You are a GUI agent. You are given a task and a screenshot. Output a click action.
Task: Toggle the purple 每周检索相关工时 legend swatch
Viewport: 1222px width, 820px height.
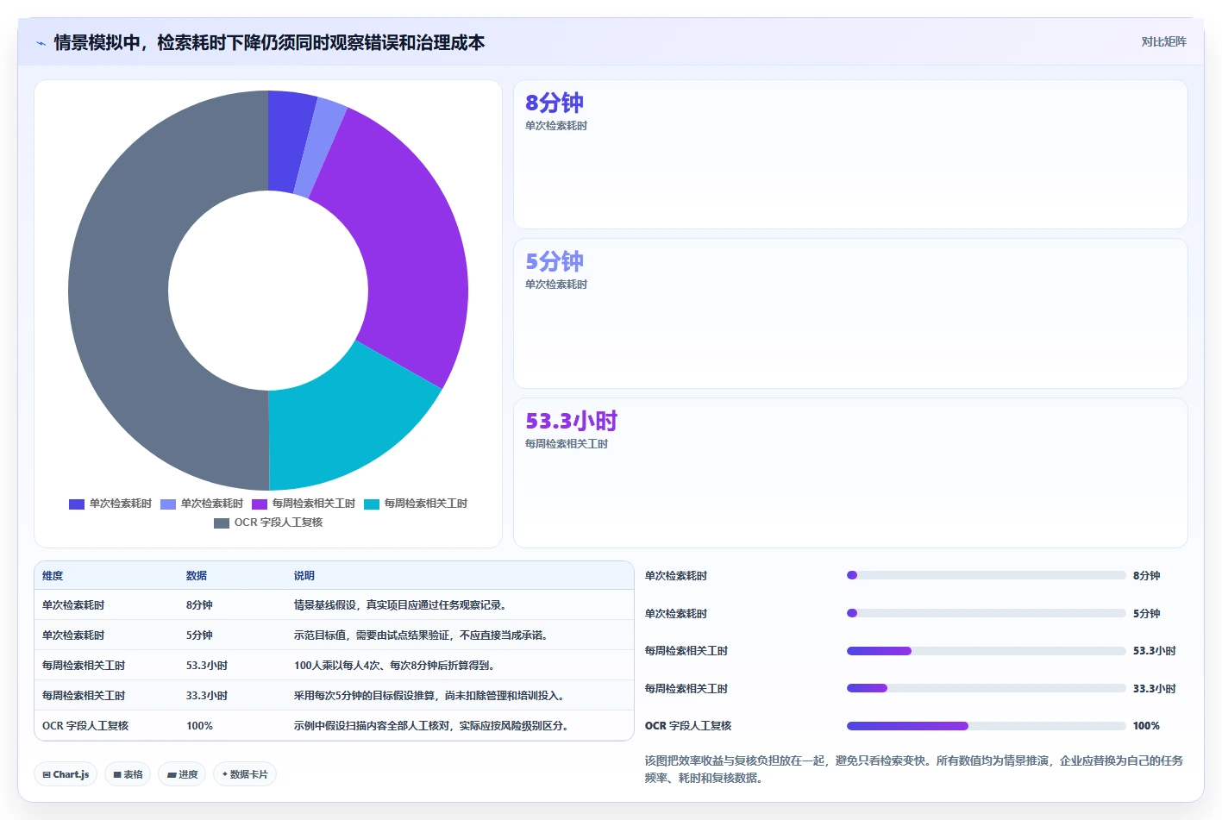260,504
